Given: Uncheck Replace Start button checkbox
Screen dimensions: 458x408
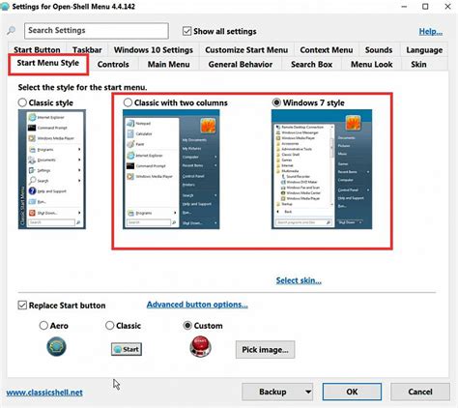Looking at the screenshot, I should [22, 305].
